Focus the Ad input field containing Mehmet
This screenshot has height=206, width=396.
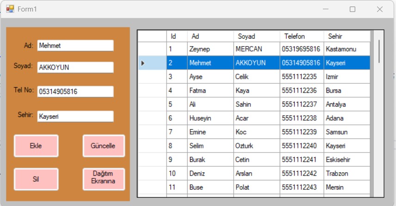[75, 46]
